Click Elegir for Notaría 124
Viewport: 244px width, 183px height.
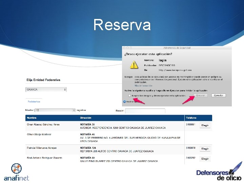click(x=205, y=149)
